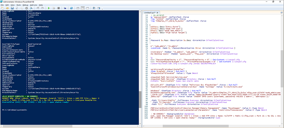
Task: Open the Add-ons menu
Action: (34, 5)
